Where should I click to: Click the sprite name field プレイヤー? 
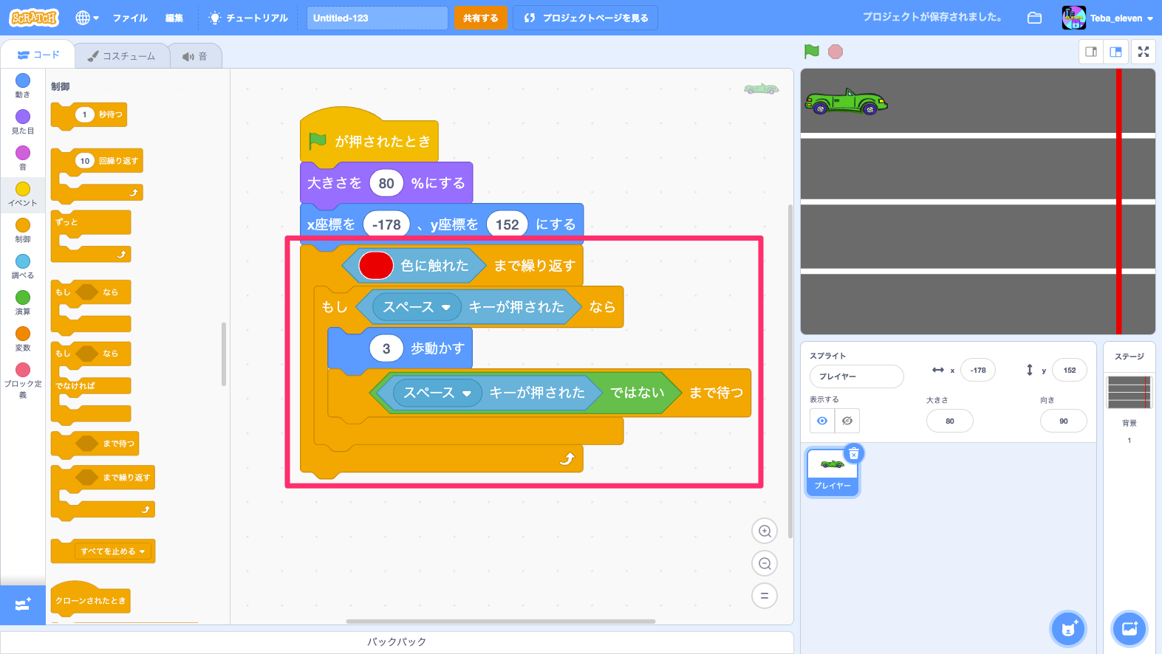[x=857, y=376]
